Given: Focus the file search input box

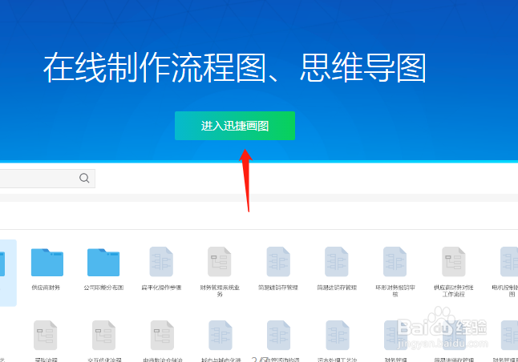Looking at the screenshot, I should [47, 179].
